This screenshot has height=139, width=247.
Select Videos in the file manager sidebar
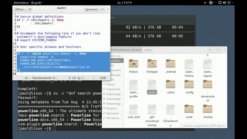pos(113,85)
